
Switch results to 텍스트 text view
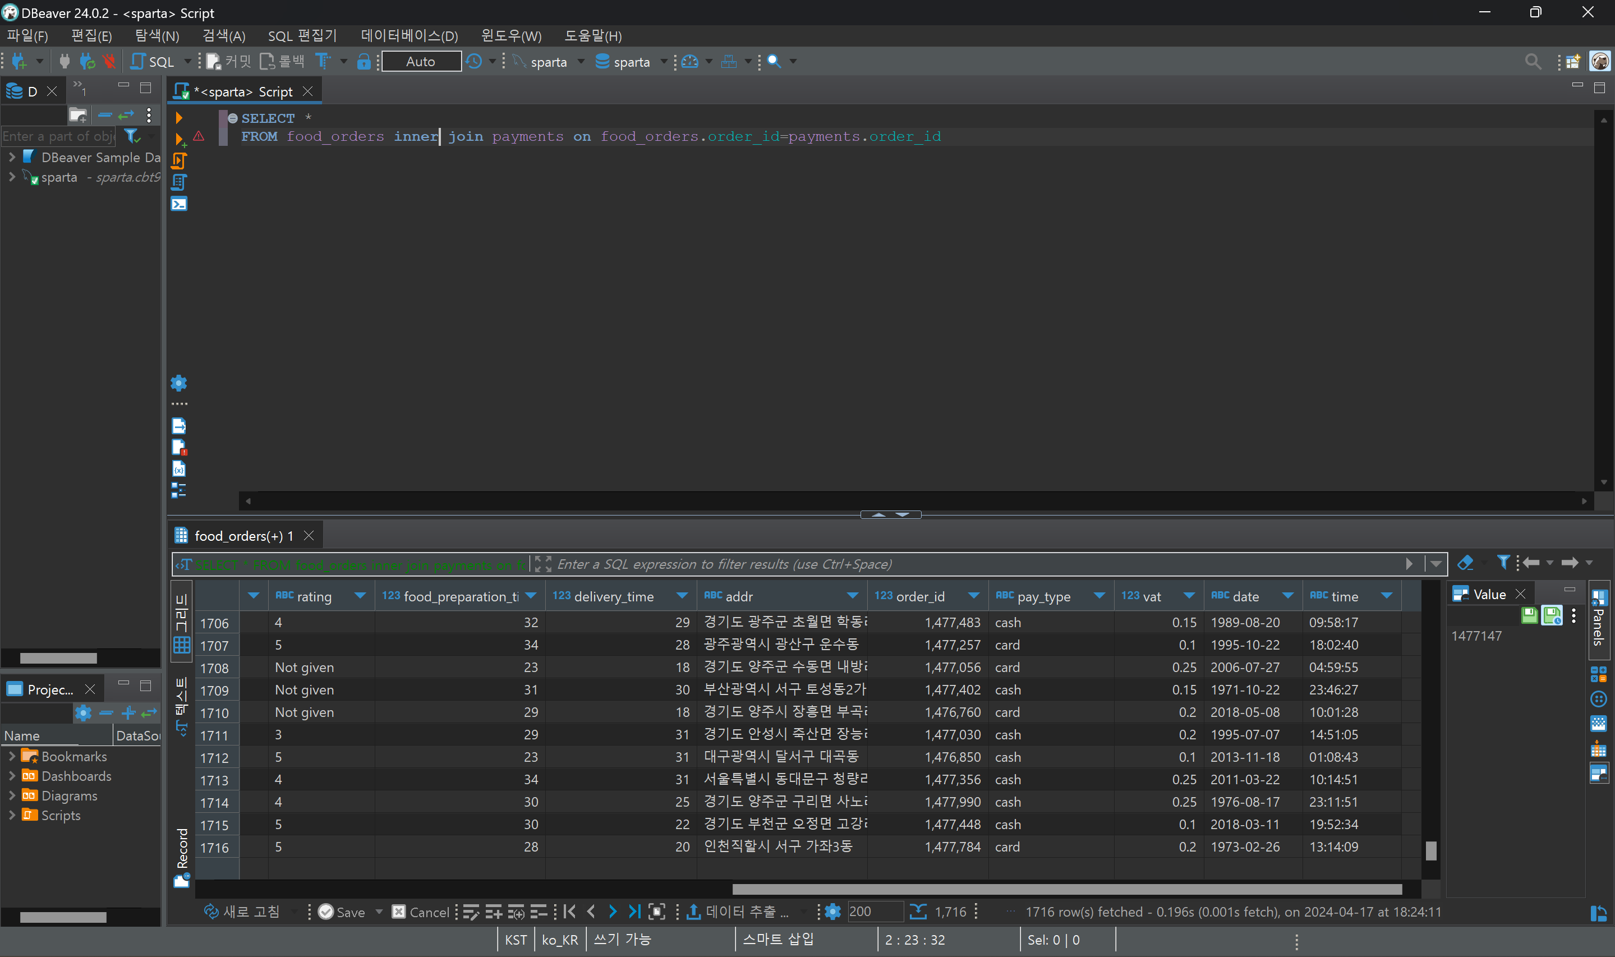[x=182, y=706]
